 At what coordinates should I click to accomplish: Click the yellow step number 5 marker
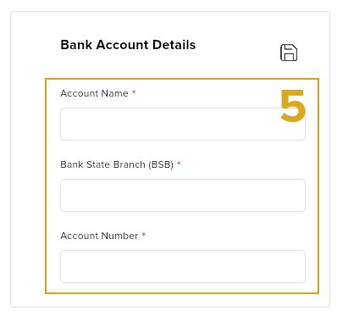[x=293, y=106]
